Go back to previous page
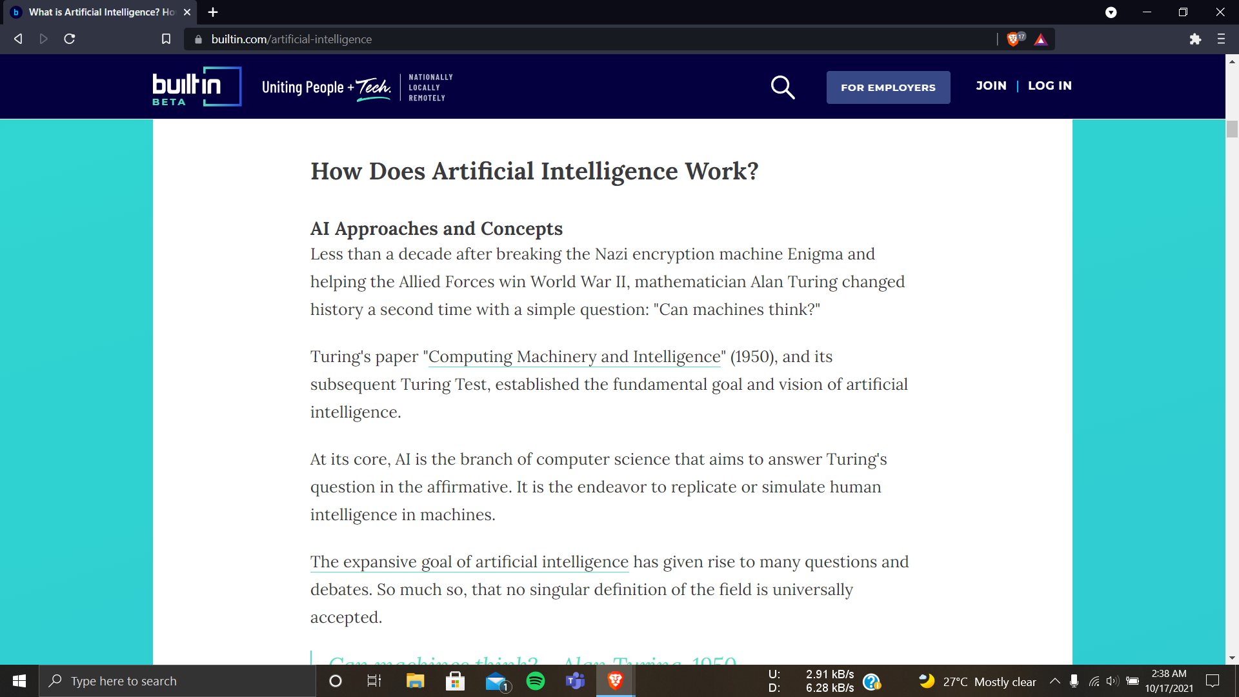The height and width of the screenshot is (697, 1239). 18,39
